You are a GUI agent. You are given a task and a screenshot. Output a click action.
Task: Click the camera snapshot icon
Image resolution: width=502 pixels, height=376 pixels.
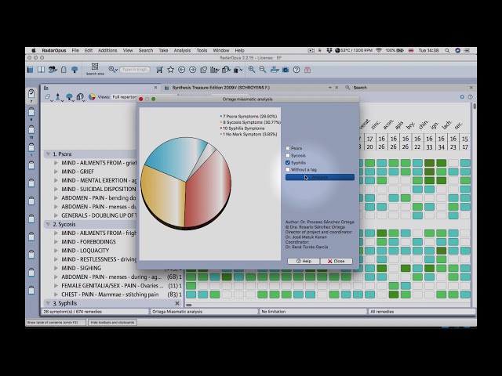[286, 70]
